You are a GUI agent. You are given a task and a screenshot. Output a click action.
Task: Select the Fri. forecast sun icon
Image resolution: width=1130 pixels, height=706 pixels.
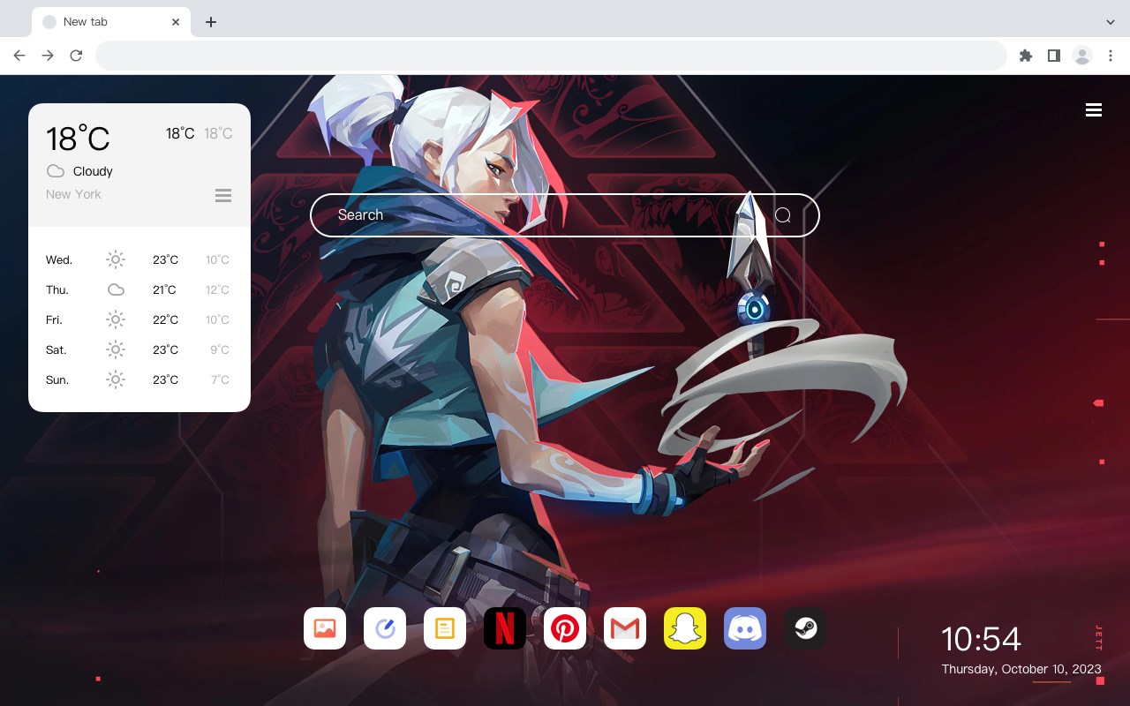pyautogui.click(x=116, y=319)
